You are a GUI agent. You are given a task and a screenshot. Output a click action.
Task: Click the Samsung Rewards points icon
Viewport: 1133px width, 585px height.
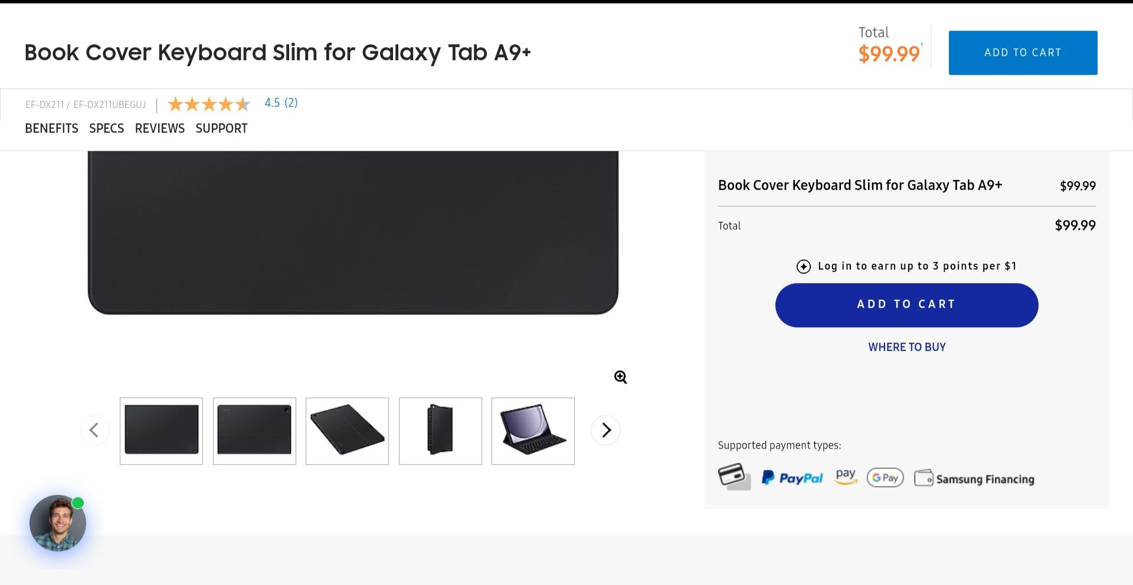point(804,267)
